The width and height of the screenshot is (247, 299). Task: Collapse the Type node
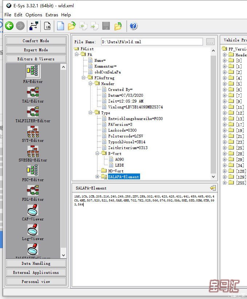pos(91,113)
